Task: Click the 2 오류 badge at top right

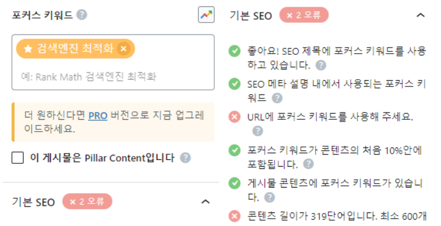Action: tap(304, 15)
